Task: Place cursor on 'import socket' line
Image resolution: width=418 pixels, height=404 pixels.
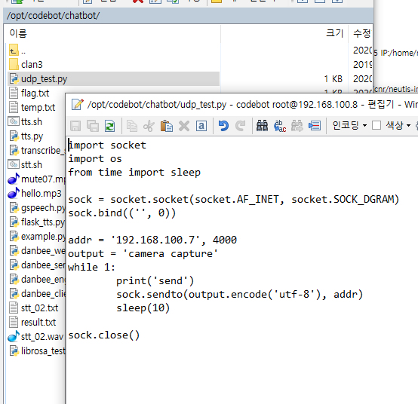Action: click(x=107, y=145)
